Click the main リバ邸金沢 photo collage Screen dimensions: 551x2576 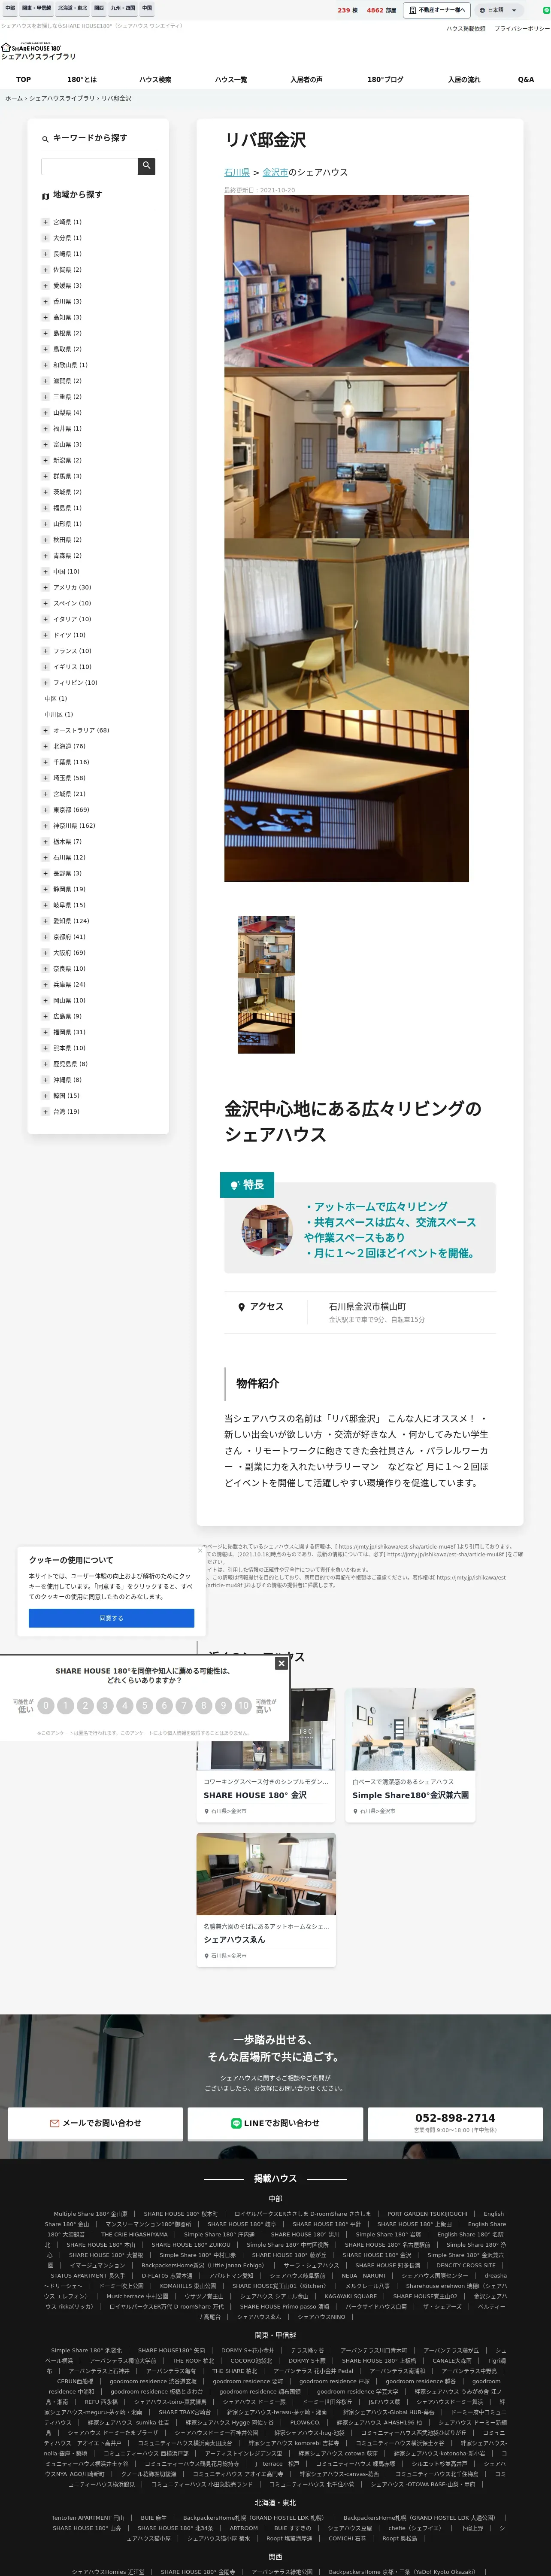(346, 538)
